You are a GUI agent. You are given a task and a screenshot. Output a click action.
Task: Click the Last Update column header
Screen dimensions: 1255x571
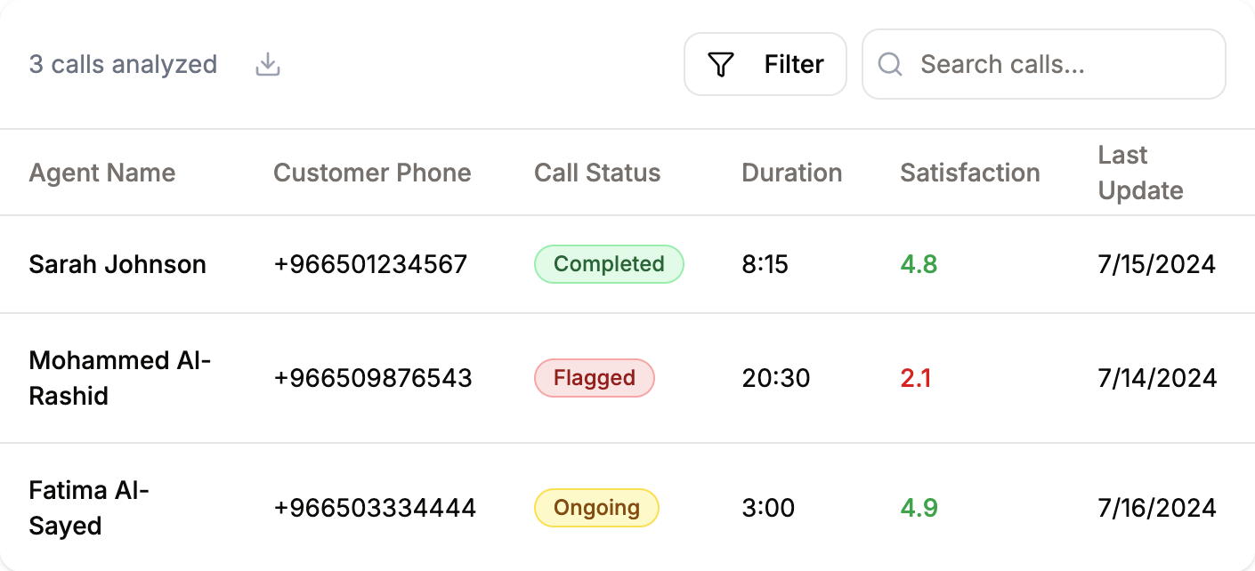(x=1140, y=173)
